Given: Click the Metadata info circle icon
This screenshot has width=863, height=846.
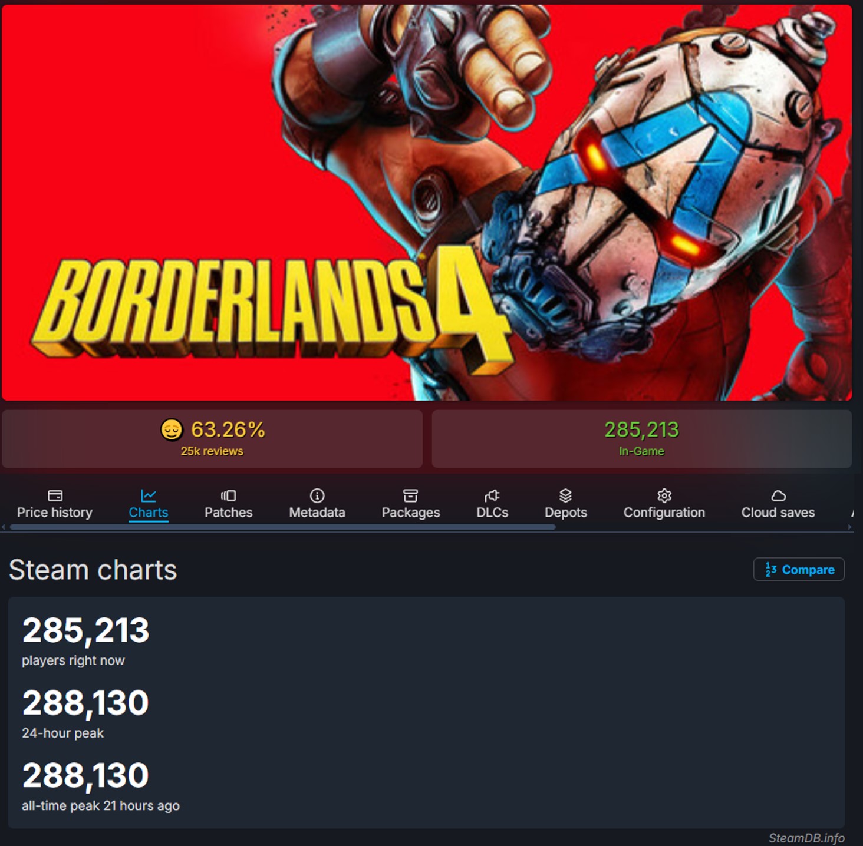Looking at the screenshot, I should [317, 495].
